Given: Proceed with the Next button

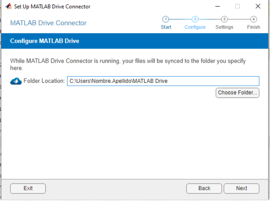Looking at the screenshot, I should [x=241, y=188].
